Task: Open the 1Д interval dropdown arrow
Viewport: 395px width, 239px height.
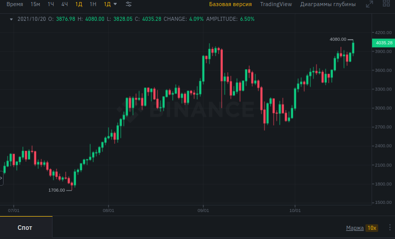Action: [x=115, y=4]
